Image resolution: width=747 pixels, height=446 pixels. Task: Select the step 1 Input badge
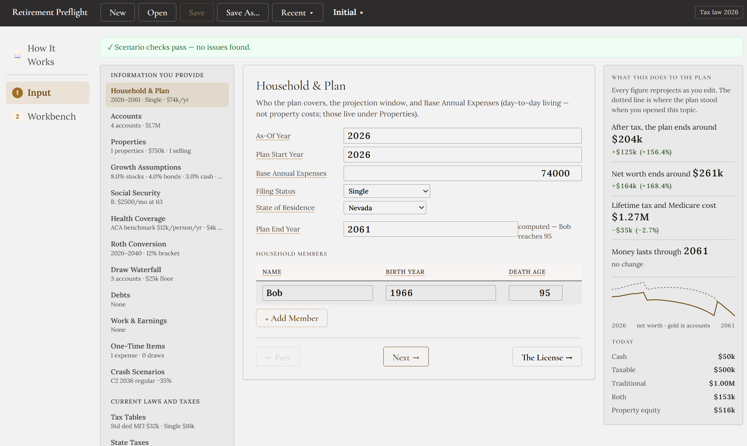(x=17, y=93)
